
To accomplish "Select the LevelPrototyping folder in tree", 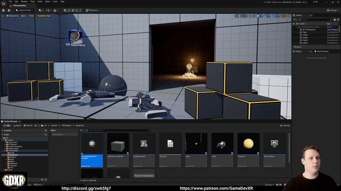I will (15, 146).
